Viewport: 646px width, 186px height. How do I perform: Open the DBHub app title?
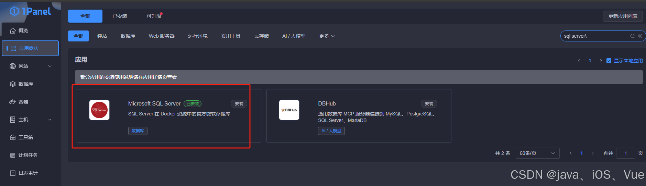coord(327,103)
